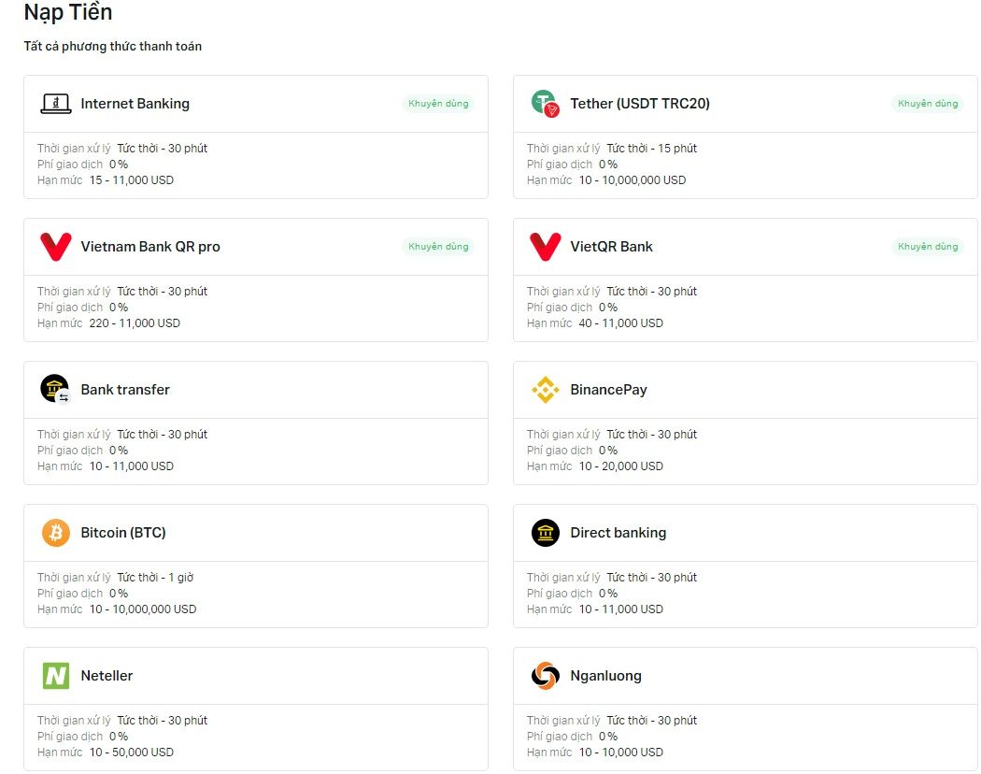Image resolution: width=981 pixels, height=774 pixels.
Task: Click the Vietnam Bank QR pro logo
Action: click(x=56, y=246)
